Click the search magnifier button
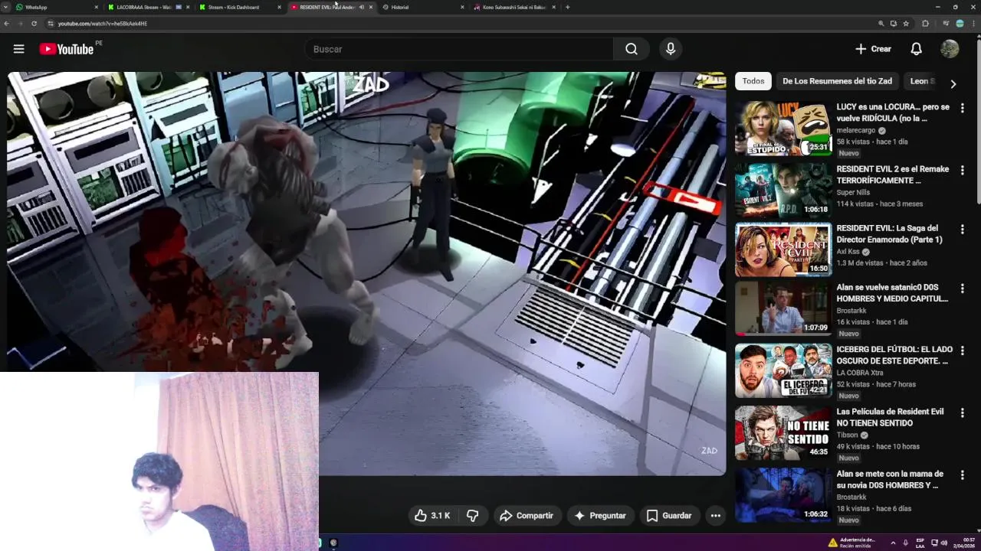 pos(631,49)
